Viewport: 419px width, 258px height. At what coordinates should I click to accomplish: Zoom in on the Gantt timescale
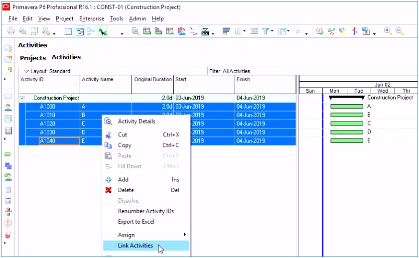(x=388, y=31)
